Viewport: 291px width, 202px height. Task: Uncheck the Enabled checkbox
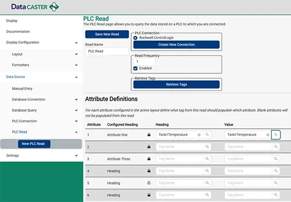coord(135,69)
